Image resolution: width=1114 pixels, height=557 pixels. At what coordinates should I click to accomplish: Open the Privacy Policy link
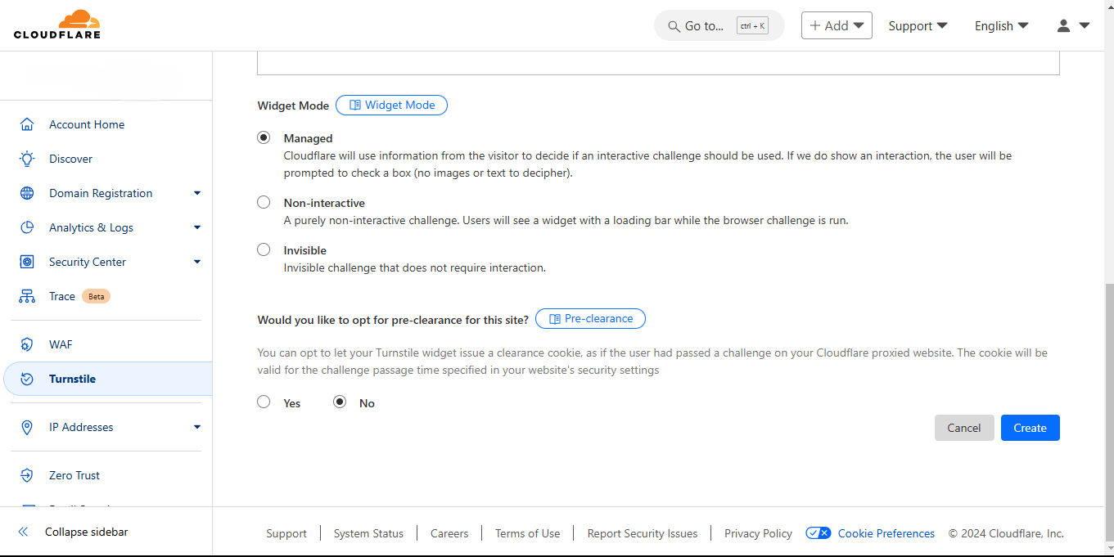(758, 533)
